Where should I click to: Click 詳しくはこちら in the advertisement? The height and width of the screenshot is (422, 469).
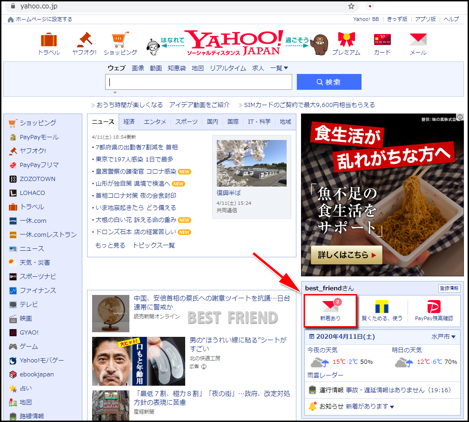[347, 255]
